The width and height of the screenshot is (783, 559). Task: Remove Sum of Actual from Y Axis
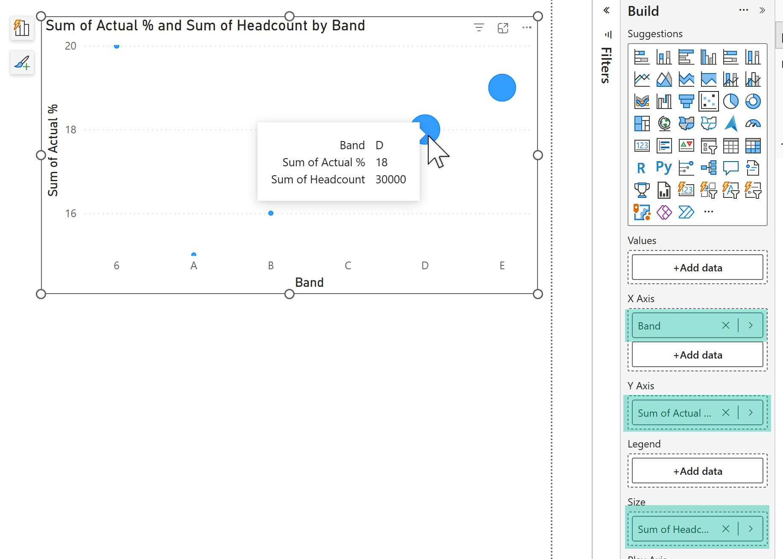tap(726, 413)
